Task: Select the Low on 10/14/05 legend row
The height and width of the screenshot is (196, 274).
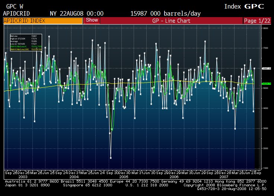Action: (x=26, y=44)
